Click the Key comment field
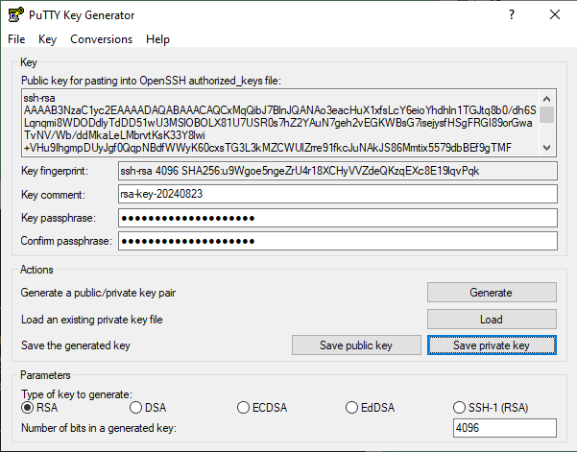577x452 pixels. point(337,194)
